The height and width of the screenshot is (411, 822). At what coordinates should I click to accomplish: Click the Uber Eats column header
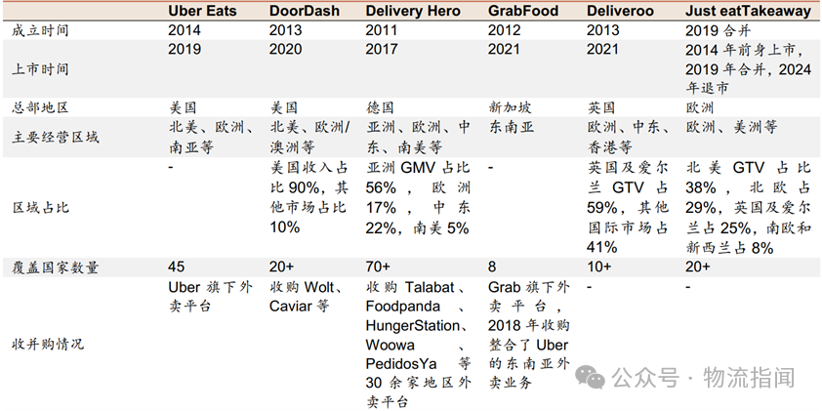204,12
